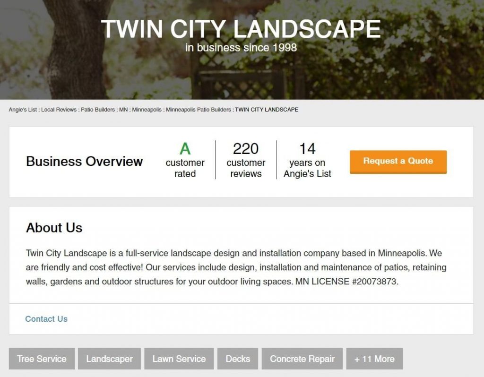Viewport: 484px width, 377px height.
Task: Click the 14 years on Angie's List stat
Action: [x=307, y=160]
